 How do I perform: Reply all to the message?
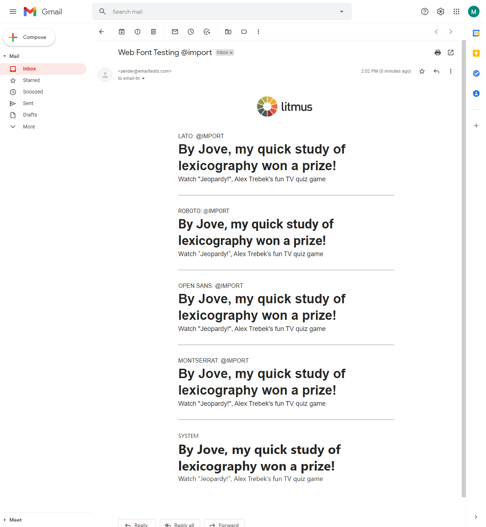pyautogui.click(x=180, y=524)
